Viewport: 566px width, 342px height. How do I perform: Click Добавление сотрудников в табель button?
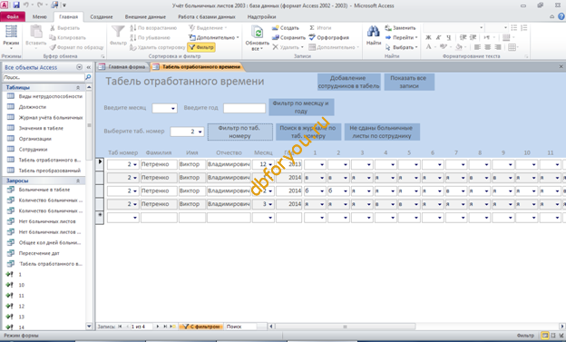tap(348, 82)
